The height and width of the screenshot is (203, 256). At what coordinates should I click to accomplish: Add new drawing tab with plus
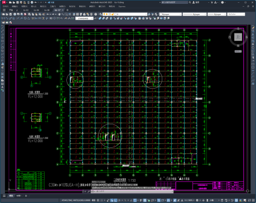[x=67, y=10]
